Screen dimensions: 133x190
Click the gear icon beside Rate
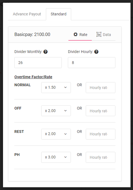pos(75,34)
